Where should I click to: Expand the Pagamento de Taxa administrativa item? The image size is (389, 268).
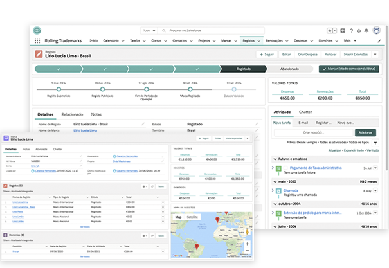pyautogui.click(x=272, y=168)
